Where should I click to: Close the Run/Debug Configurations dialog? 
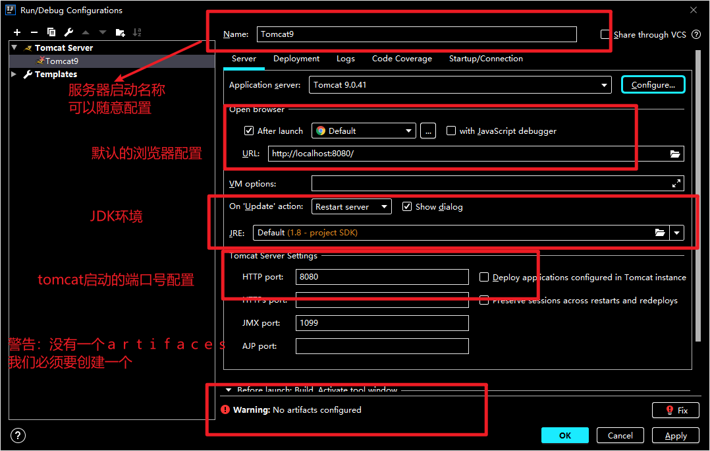click(x=694, y=10)
